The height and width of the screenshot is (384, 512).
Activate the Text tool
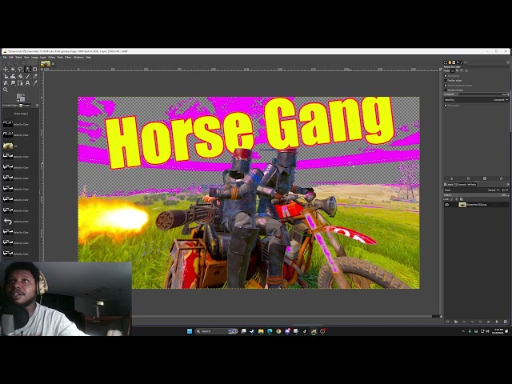pos(27,83)
